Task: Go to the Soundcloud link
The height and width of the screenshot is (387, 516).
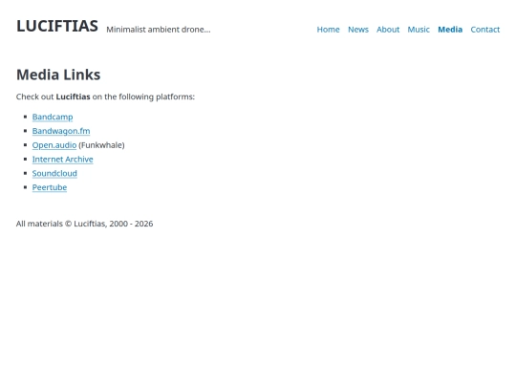Action: tap(54, 173)
